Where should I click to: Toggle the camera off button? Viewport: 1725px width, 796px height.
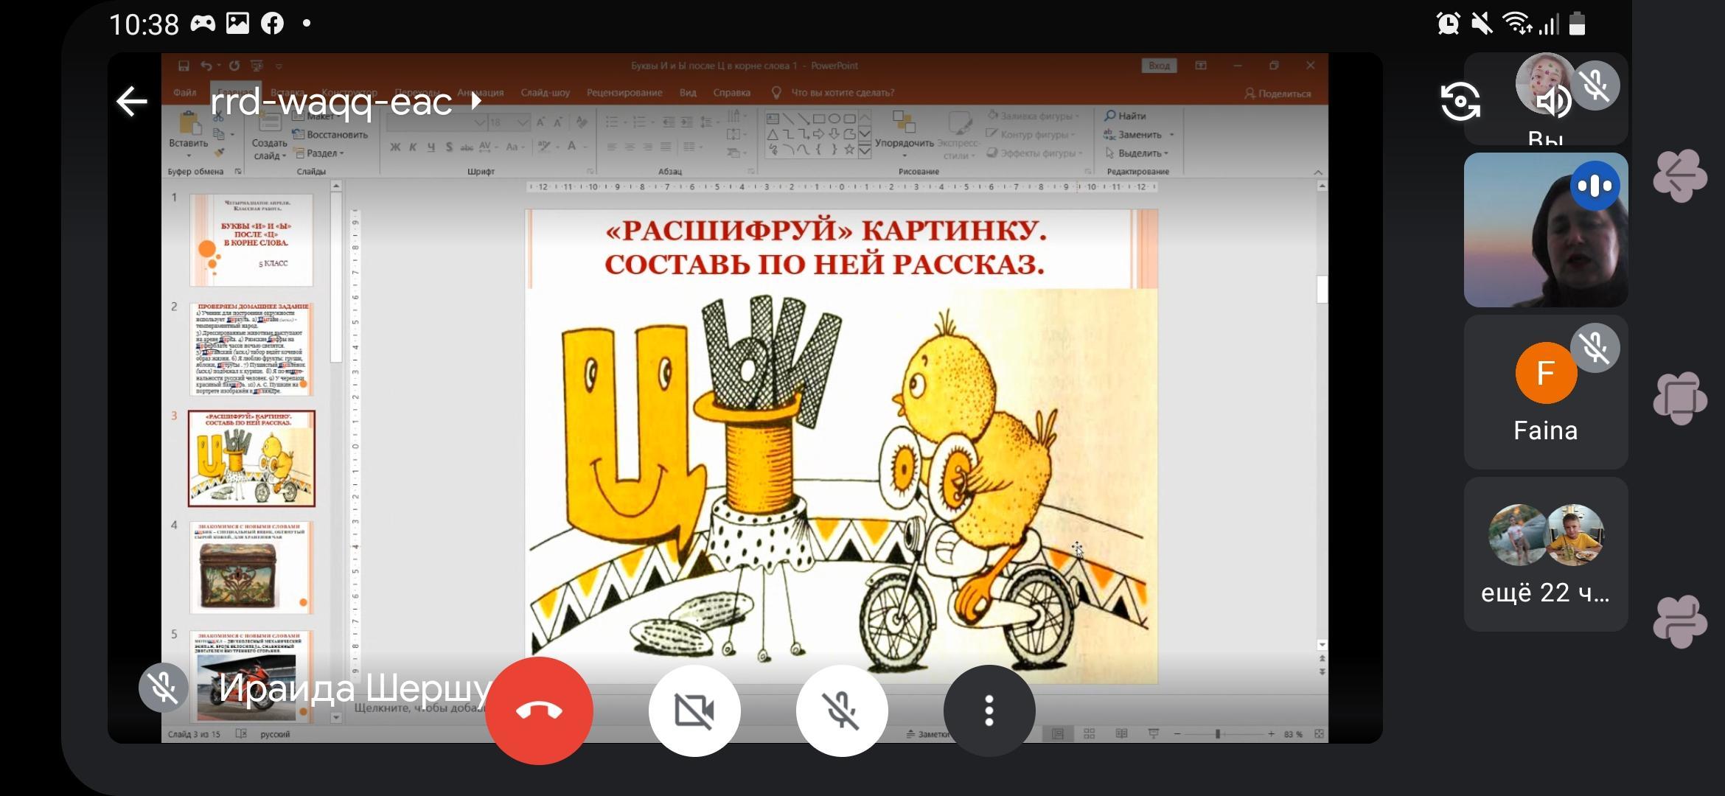click(x=694, y=711)
